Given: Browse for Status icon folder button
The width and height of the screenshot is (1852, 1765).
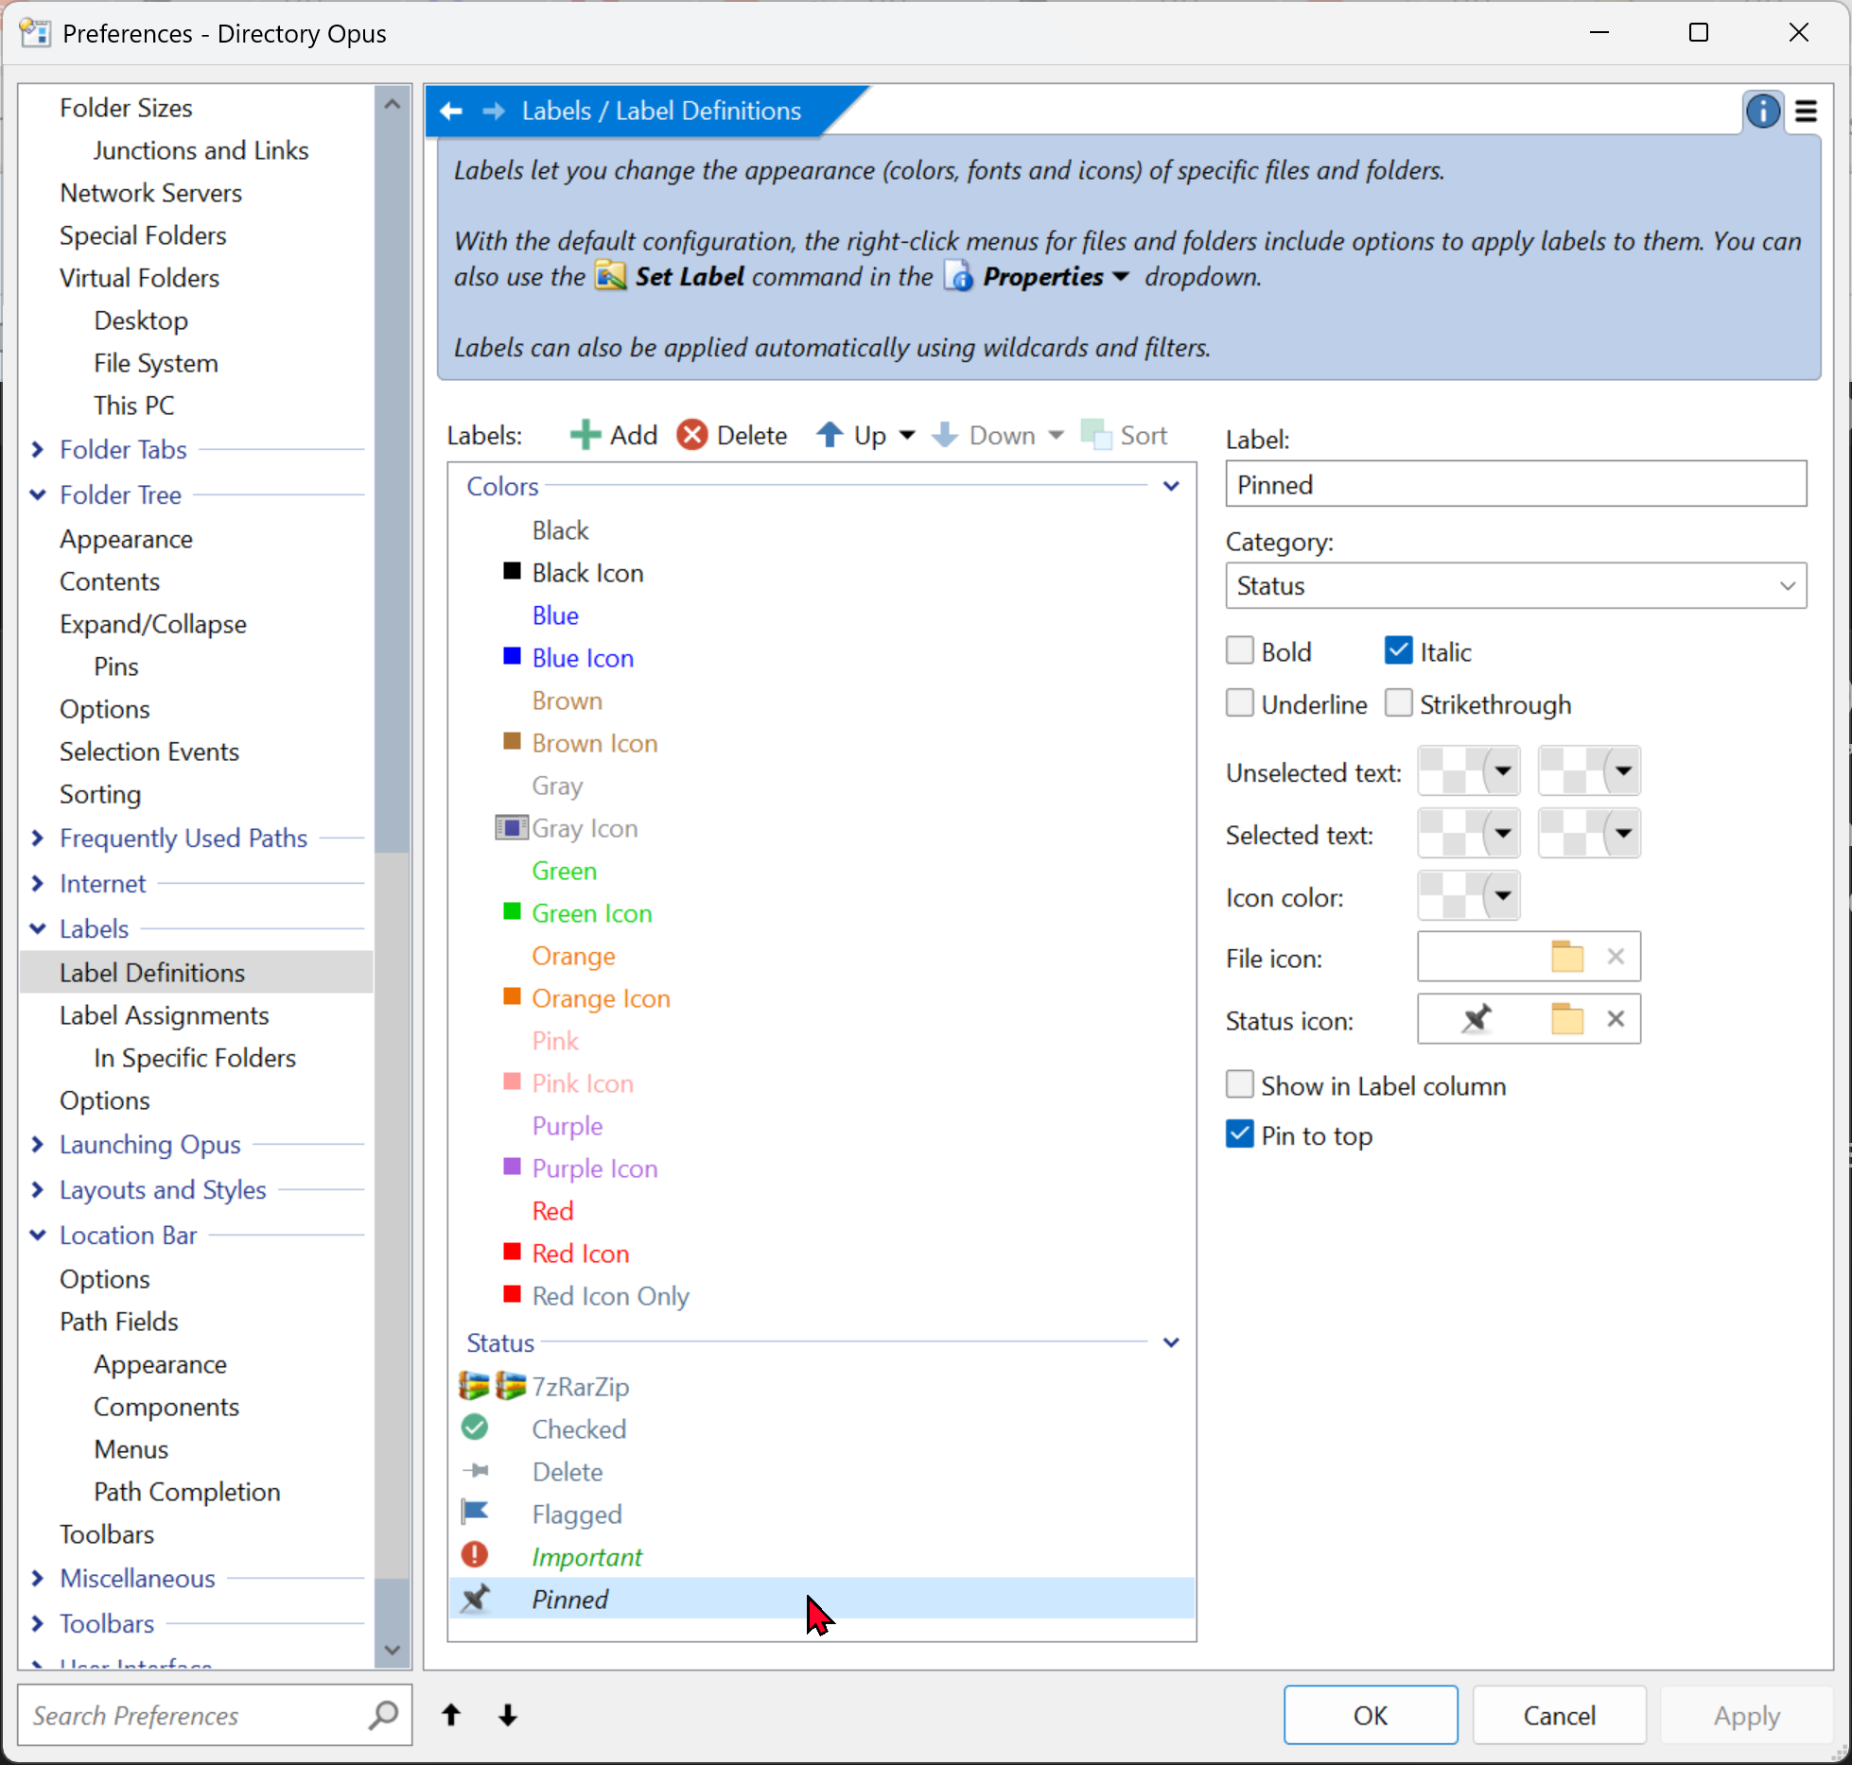Looking at the screenshot, I should 1566,1019.
